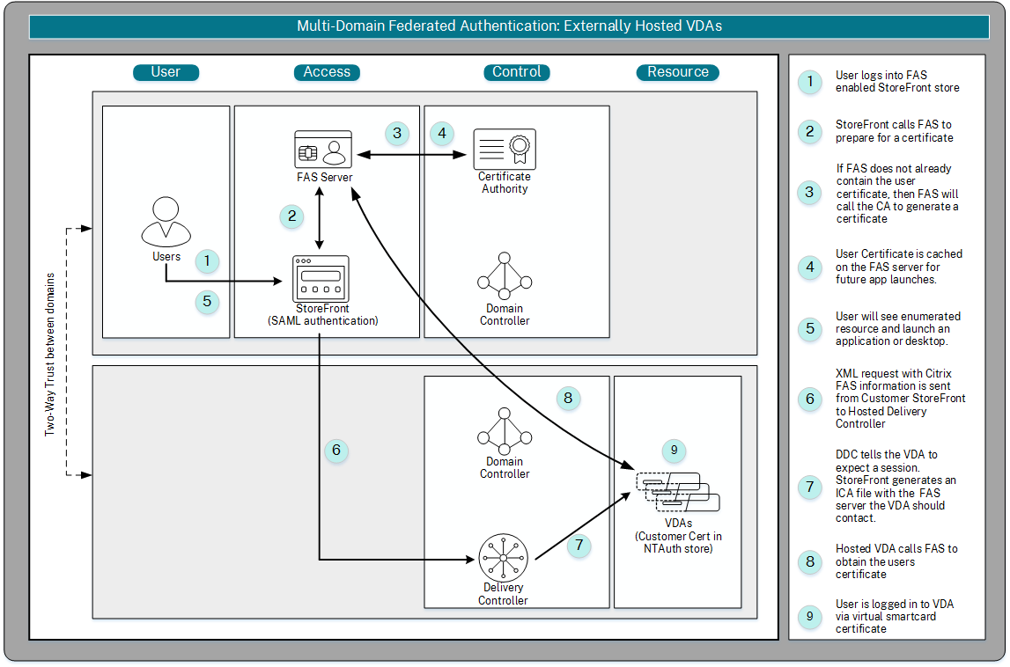Click the Access column header pill
This screenshot has width=1010, height=667.
(327, 72)
